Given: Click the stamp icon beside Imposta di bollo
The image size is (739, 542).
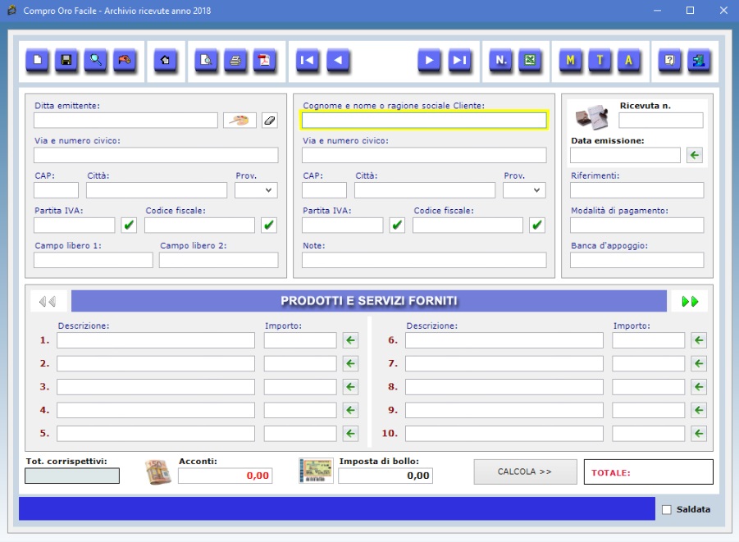Looking at the screenshot, I should (316, 471).
